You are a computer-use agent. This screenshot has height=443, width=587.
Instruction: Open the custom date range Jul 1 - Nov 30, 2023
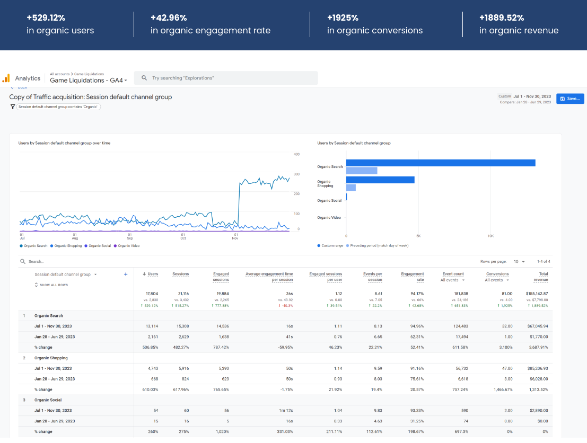coord(532,96)
